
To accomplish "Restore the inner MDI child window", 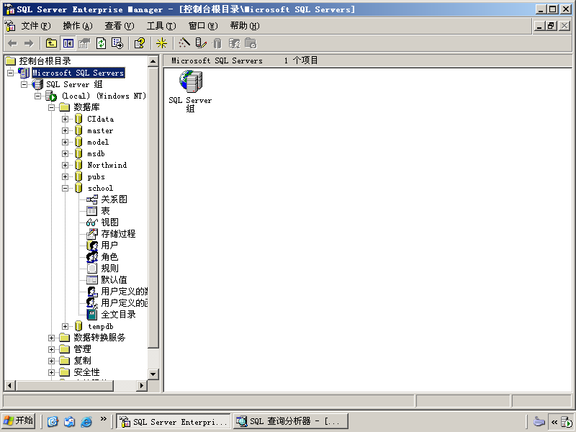I will pyautogui.click(x=551, y=26).
